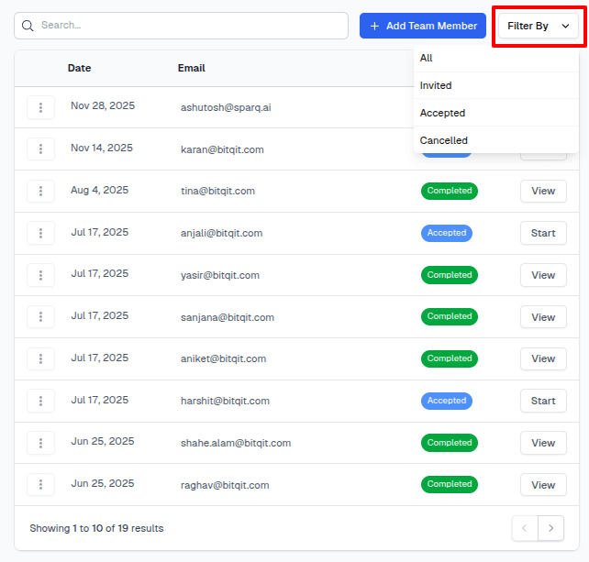Click Add Team Member button
The height and width of the screenshot is (562, 589).
pos(423,26)
